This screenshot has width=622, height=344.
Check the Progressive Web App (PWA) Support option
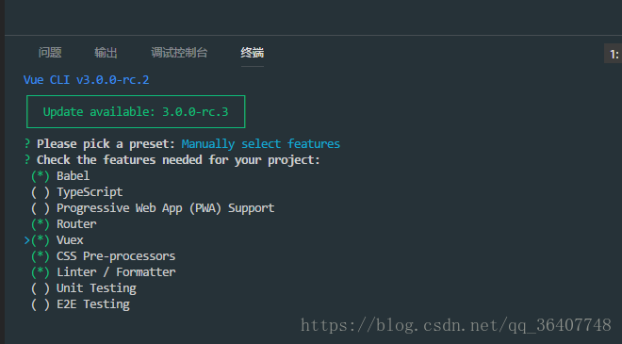(x=41, y=208)
